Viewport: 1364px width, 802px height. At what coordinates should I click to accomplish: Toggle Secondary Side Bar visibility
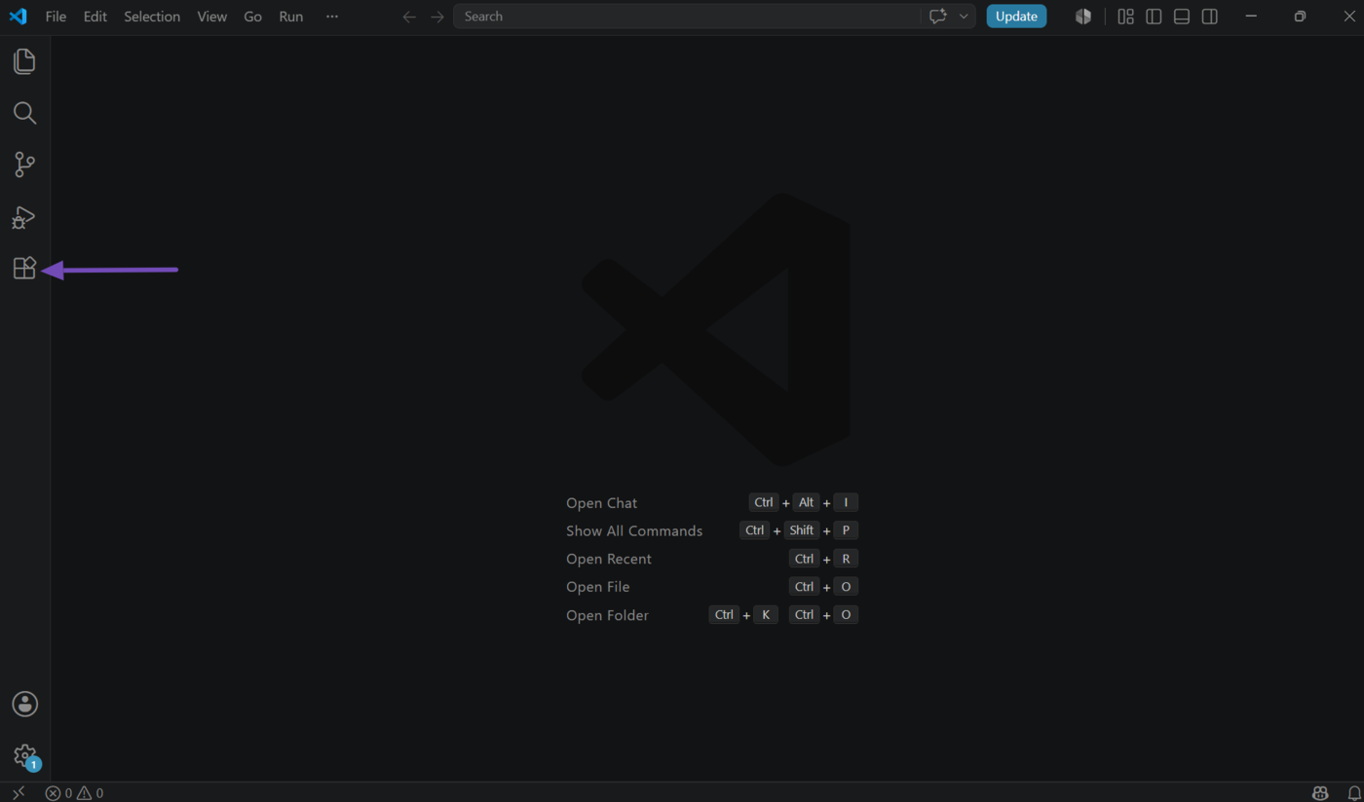(1209, 17)
